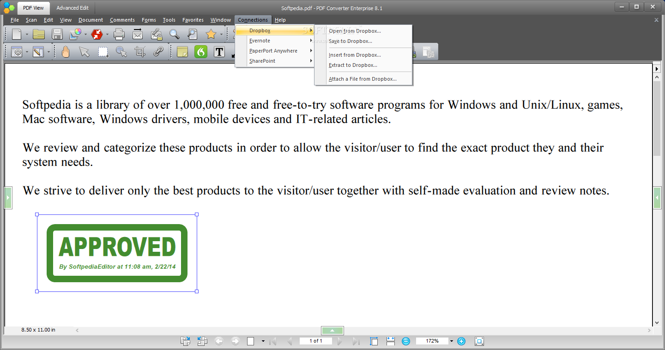Screen dimensions: 665x350
Task: Click the bottom-bar document with arrow pointing left
Action: tap(202, 341)
